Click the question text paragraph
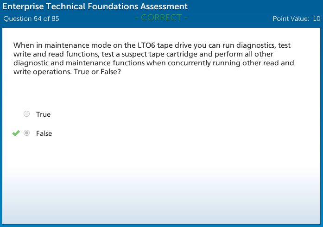Image resolution: width=323 pixels, height=227 pixels. coord(154,59)
